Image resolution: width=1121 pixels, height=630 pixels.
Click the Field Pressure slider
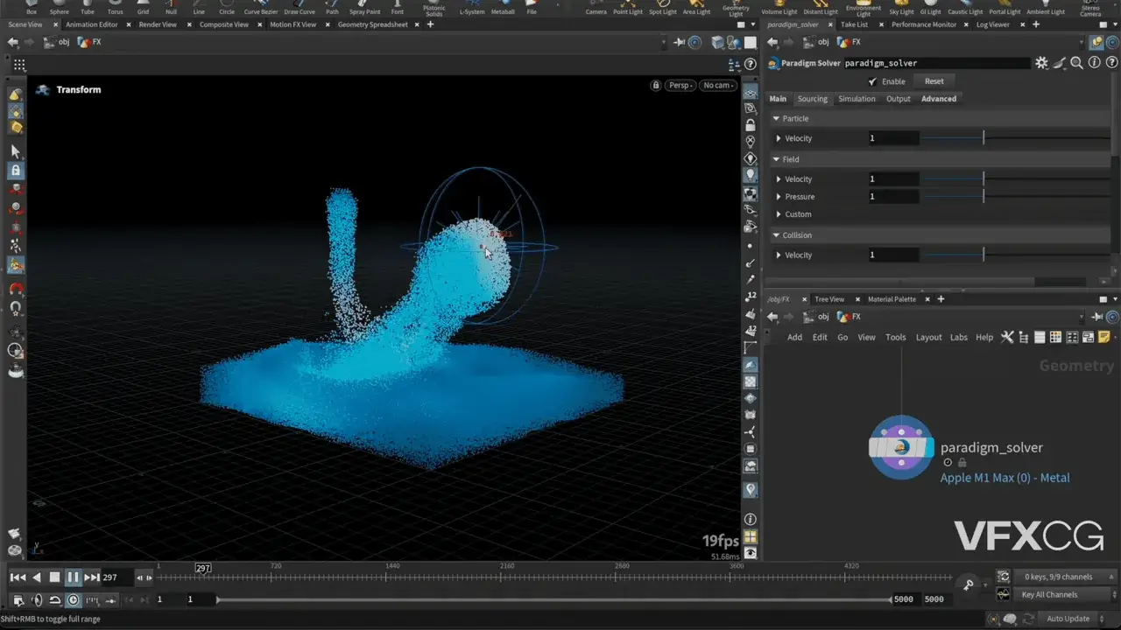pos(1016,197)
